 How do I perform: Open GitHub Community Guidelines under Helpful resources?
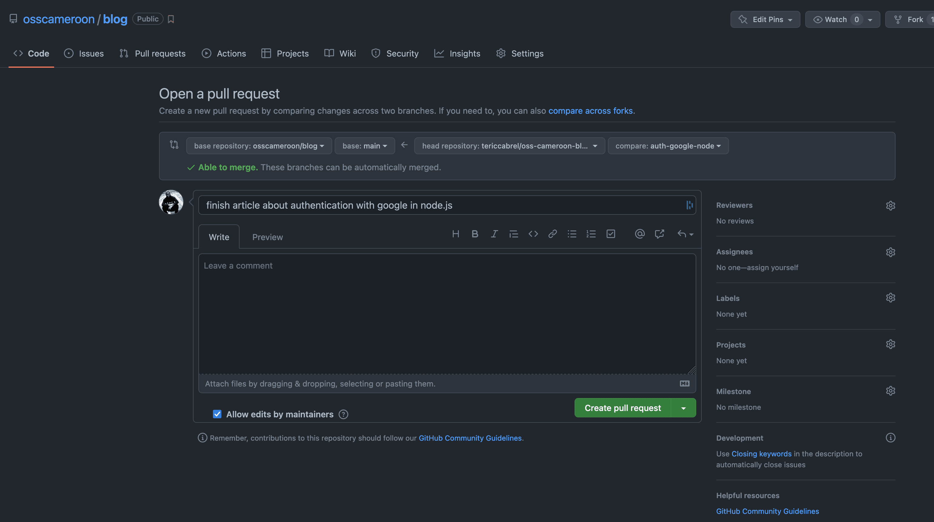[x=767, y=511]
